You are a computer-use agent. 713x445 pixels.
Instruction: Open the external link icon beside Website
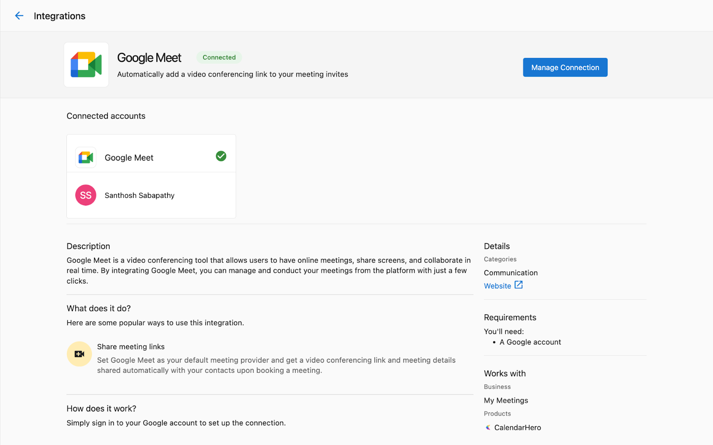pyautogui.click(x=519, y=285)
